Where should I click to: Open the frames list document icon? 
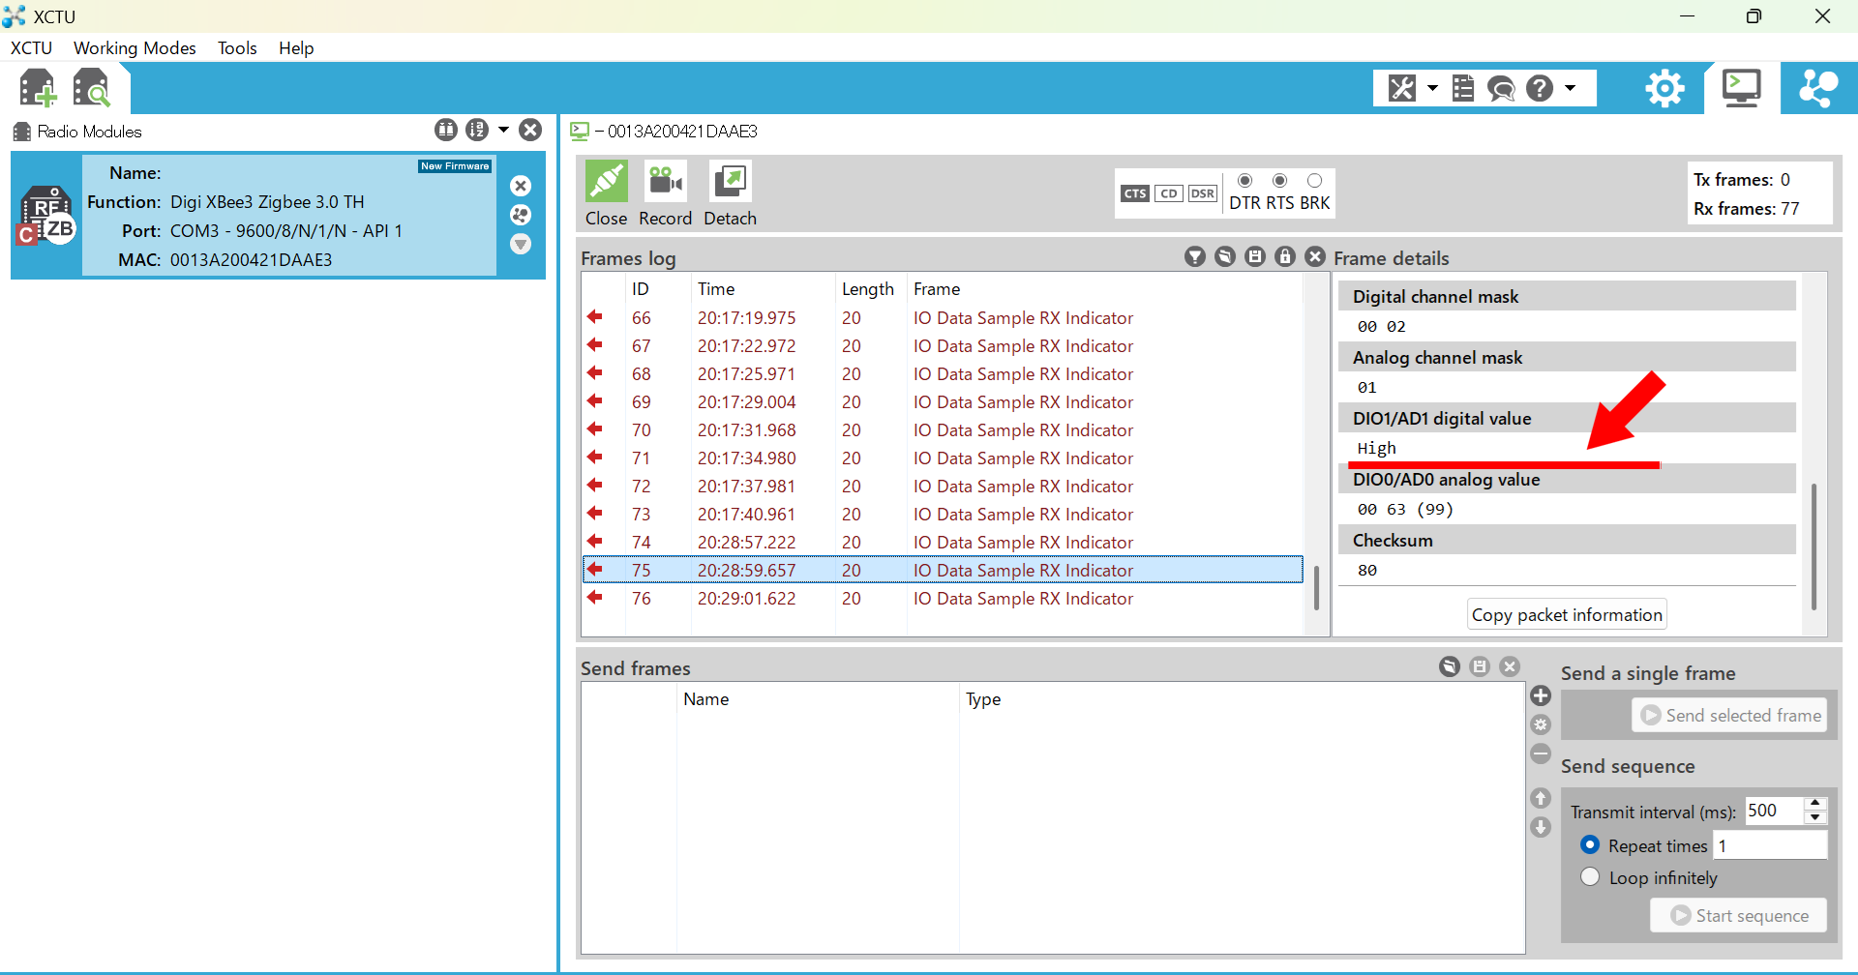[1463, 88]
